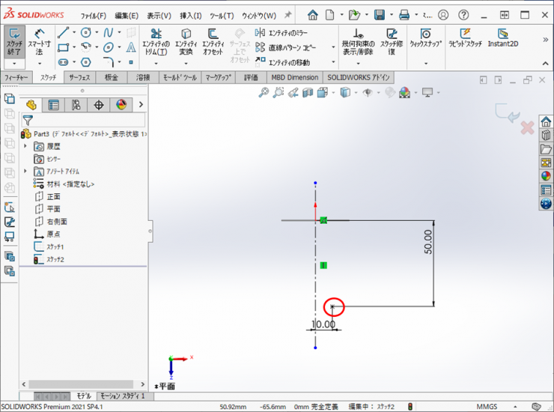Screen dimensions: 554x412
Task: Select スケッチ1 in the feature tree
Action: (x=55, y=246)
